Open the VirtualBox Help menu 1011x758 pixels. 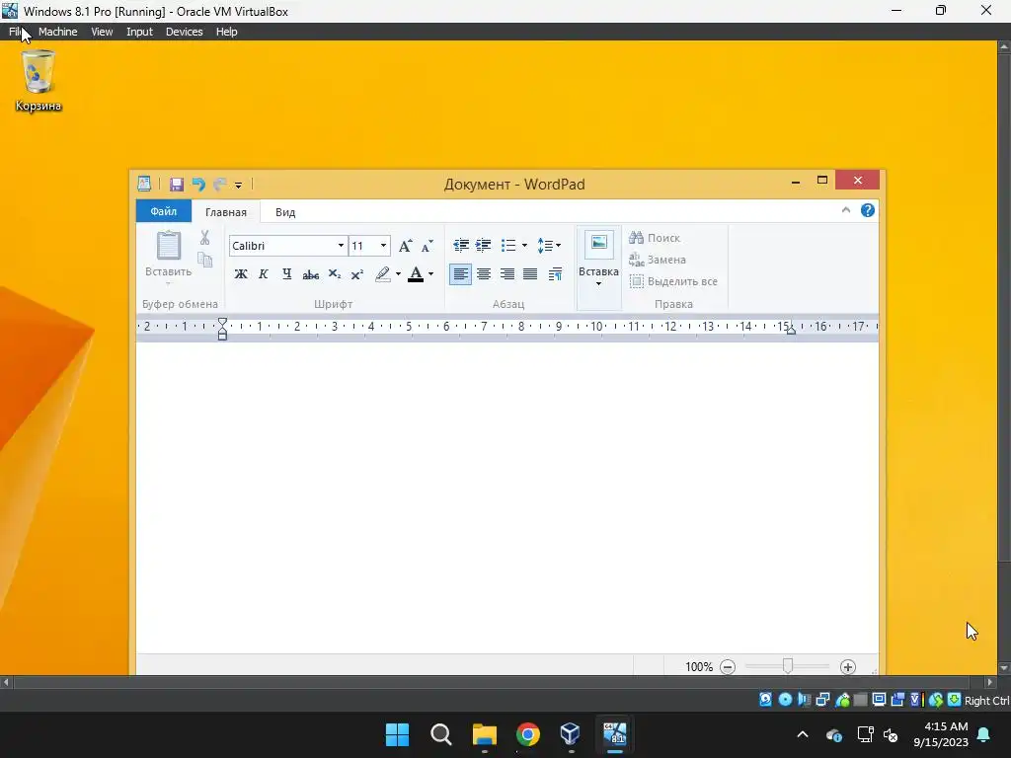226,32
